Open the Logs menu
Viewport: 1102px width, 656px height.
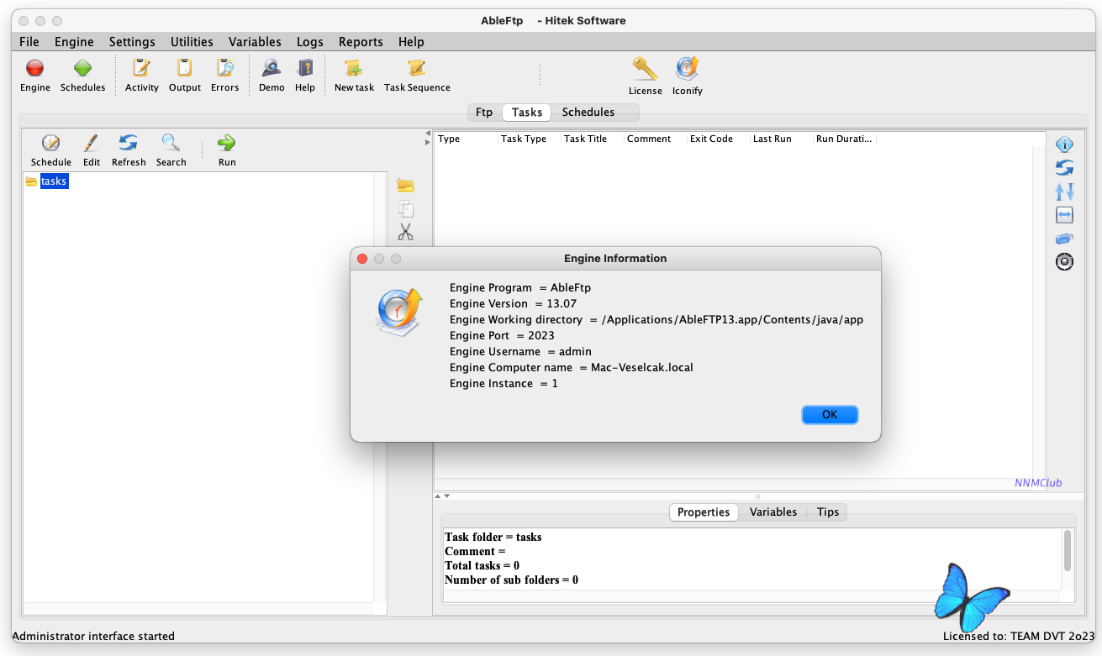click(310, 42)
